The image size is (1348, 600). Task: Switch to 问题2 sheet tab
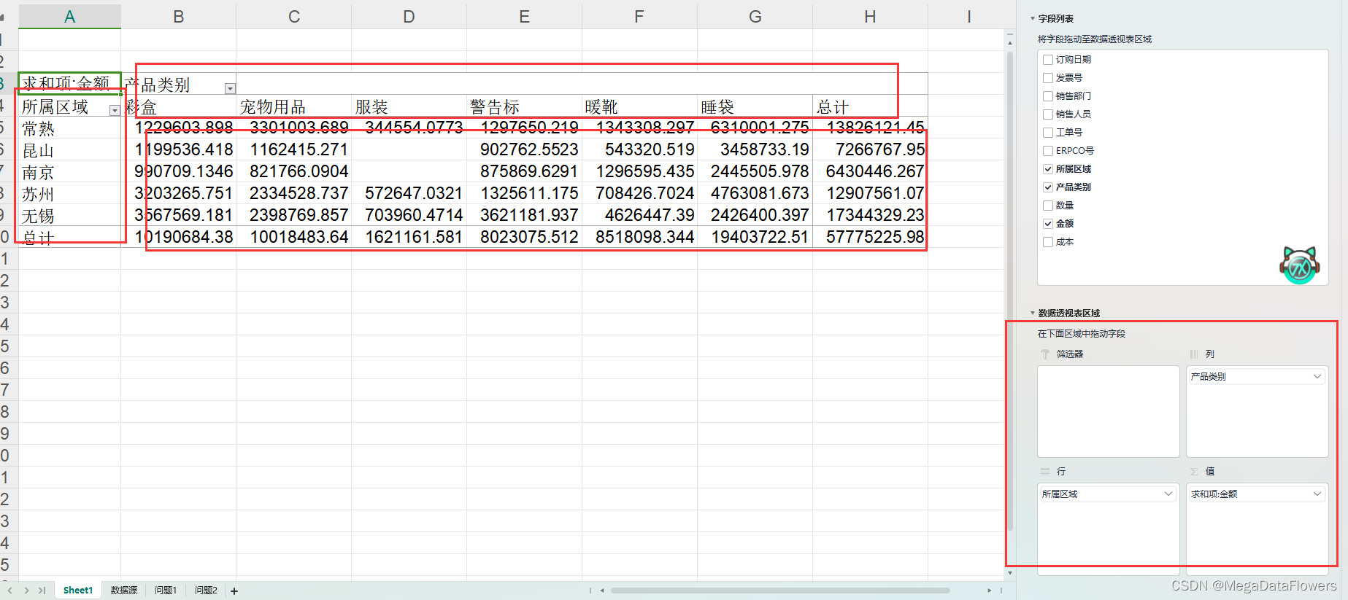click(x=206, y=591)
